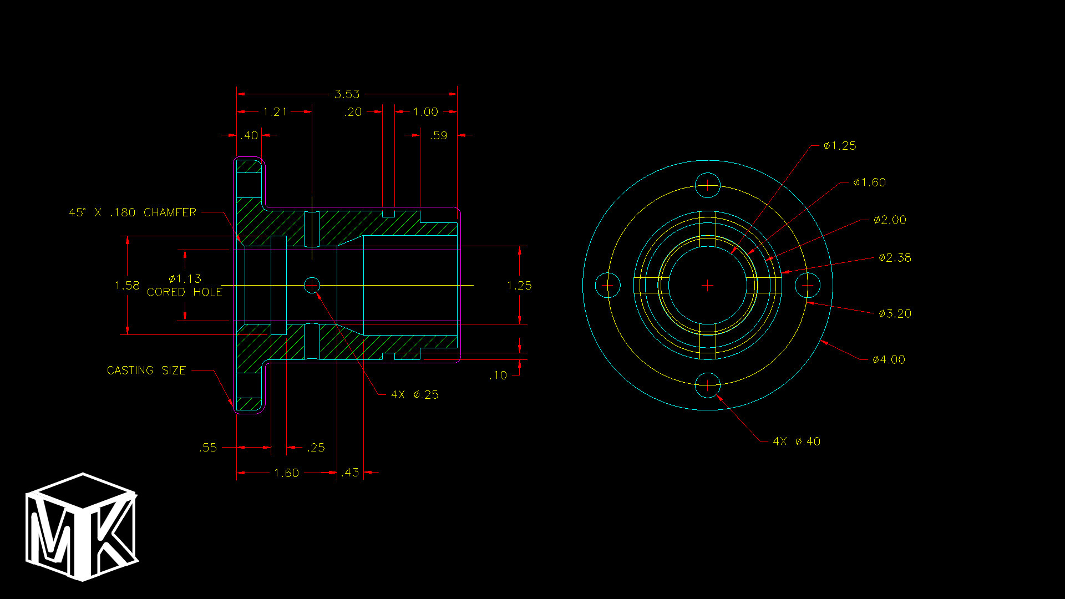This screenshot has height=599, width=1065.
Task: Click the small cross-hole circle in section view
Action: [x=312, y=285]
